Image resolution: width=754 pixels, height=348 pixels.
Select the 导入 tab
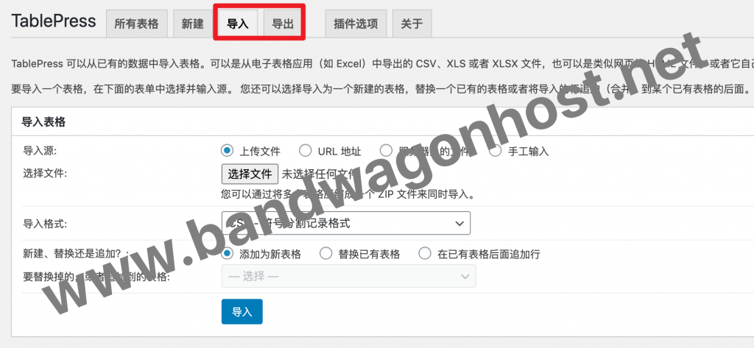(238, 24)
